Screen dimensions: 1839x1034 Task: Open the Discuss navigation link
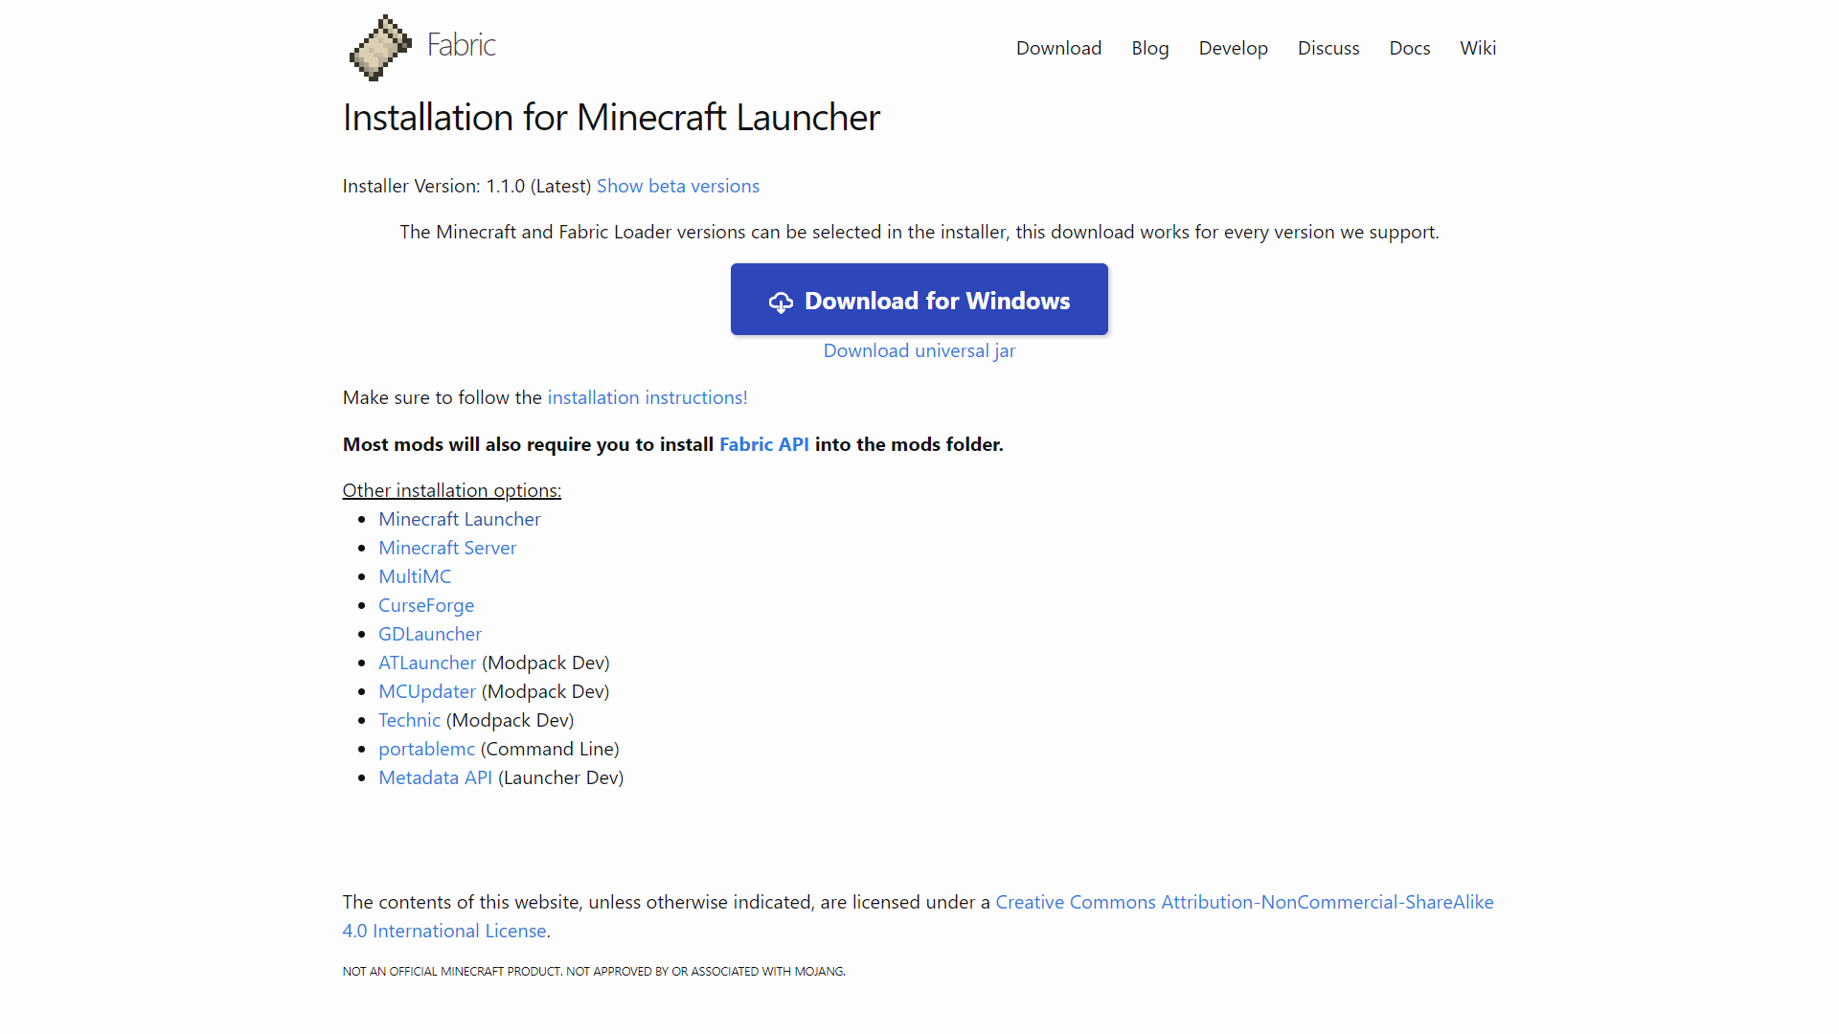1328,48
